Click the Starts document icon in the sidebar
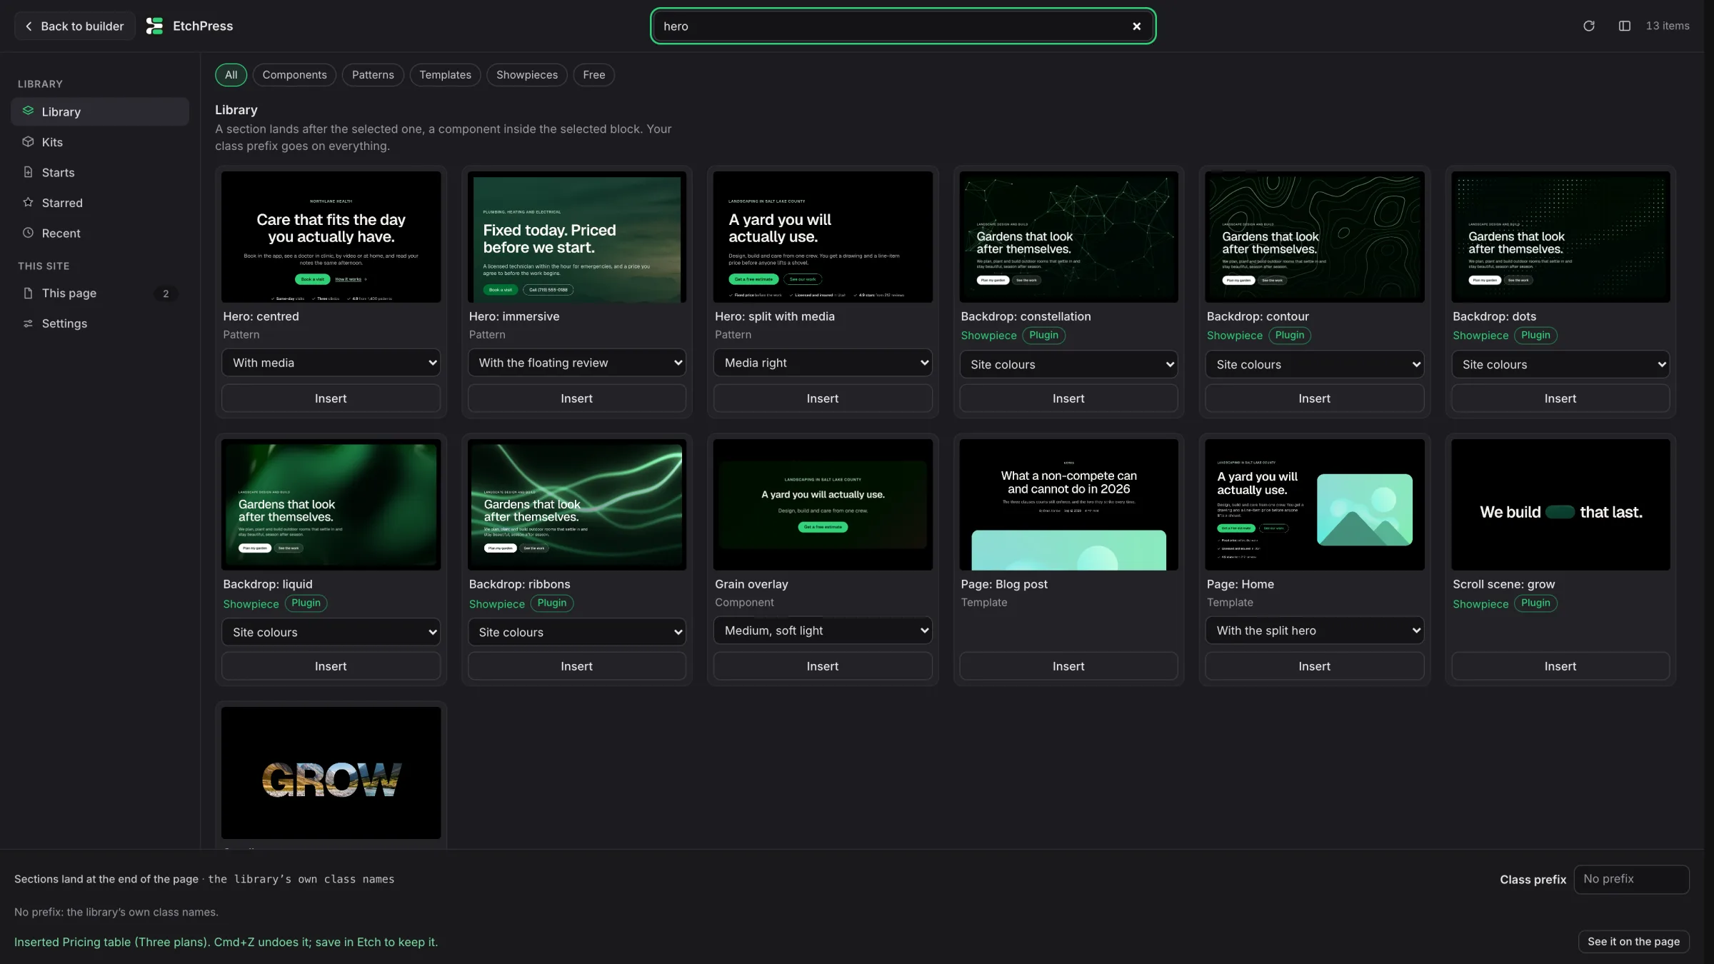The width and height of the screenshot is (1714, 964). pos(28,172)
